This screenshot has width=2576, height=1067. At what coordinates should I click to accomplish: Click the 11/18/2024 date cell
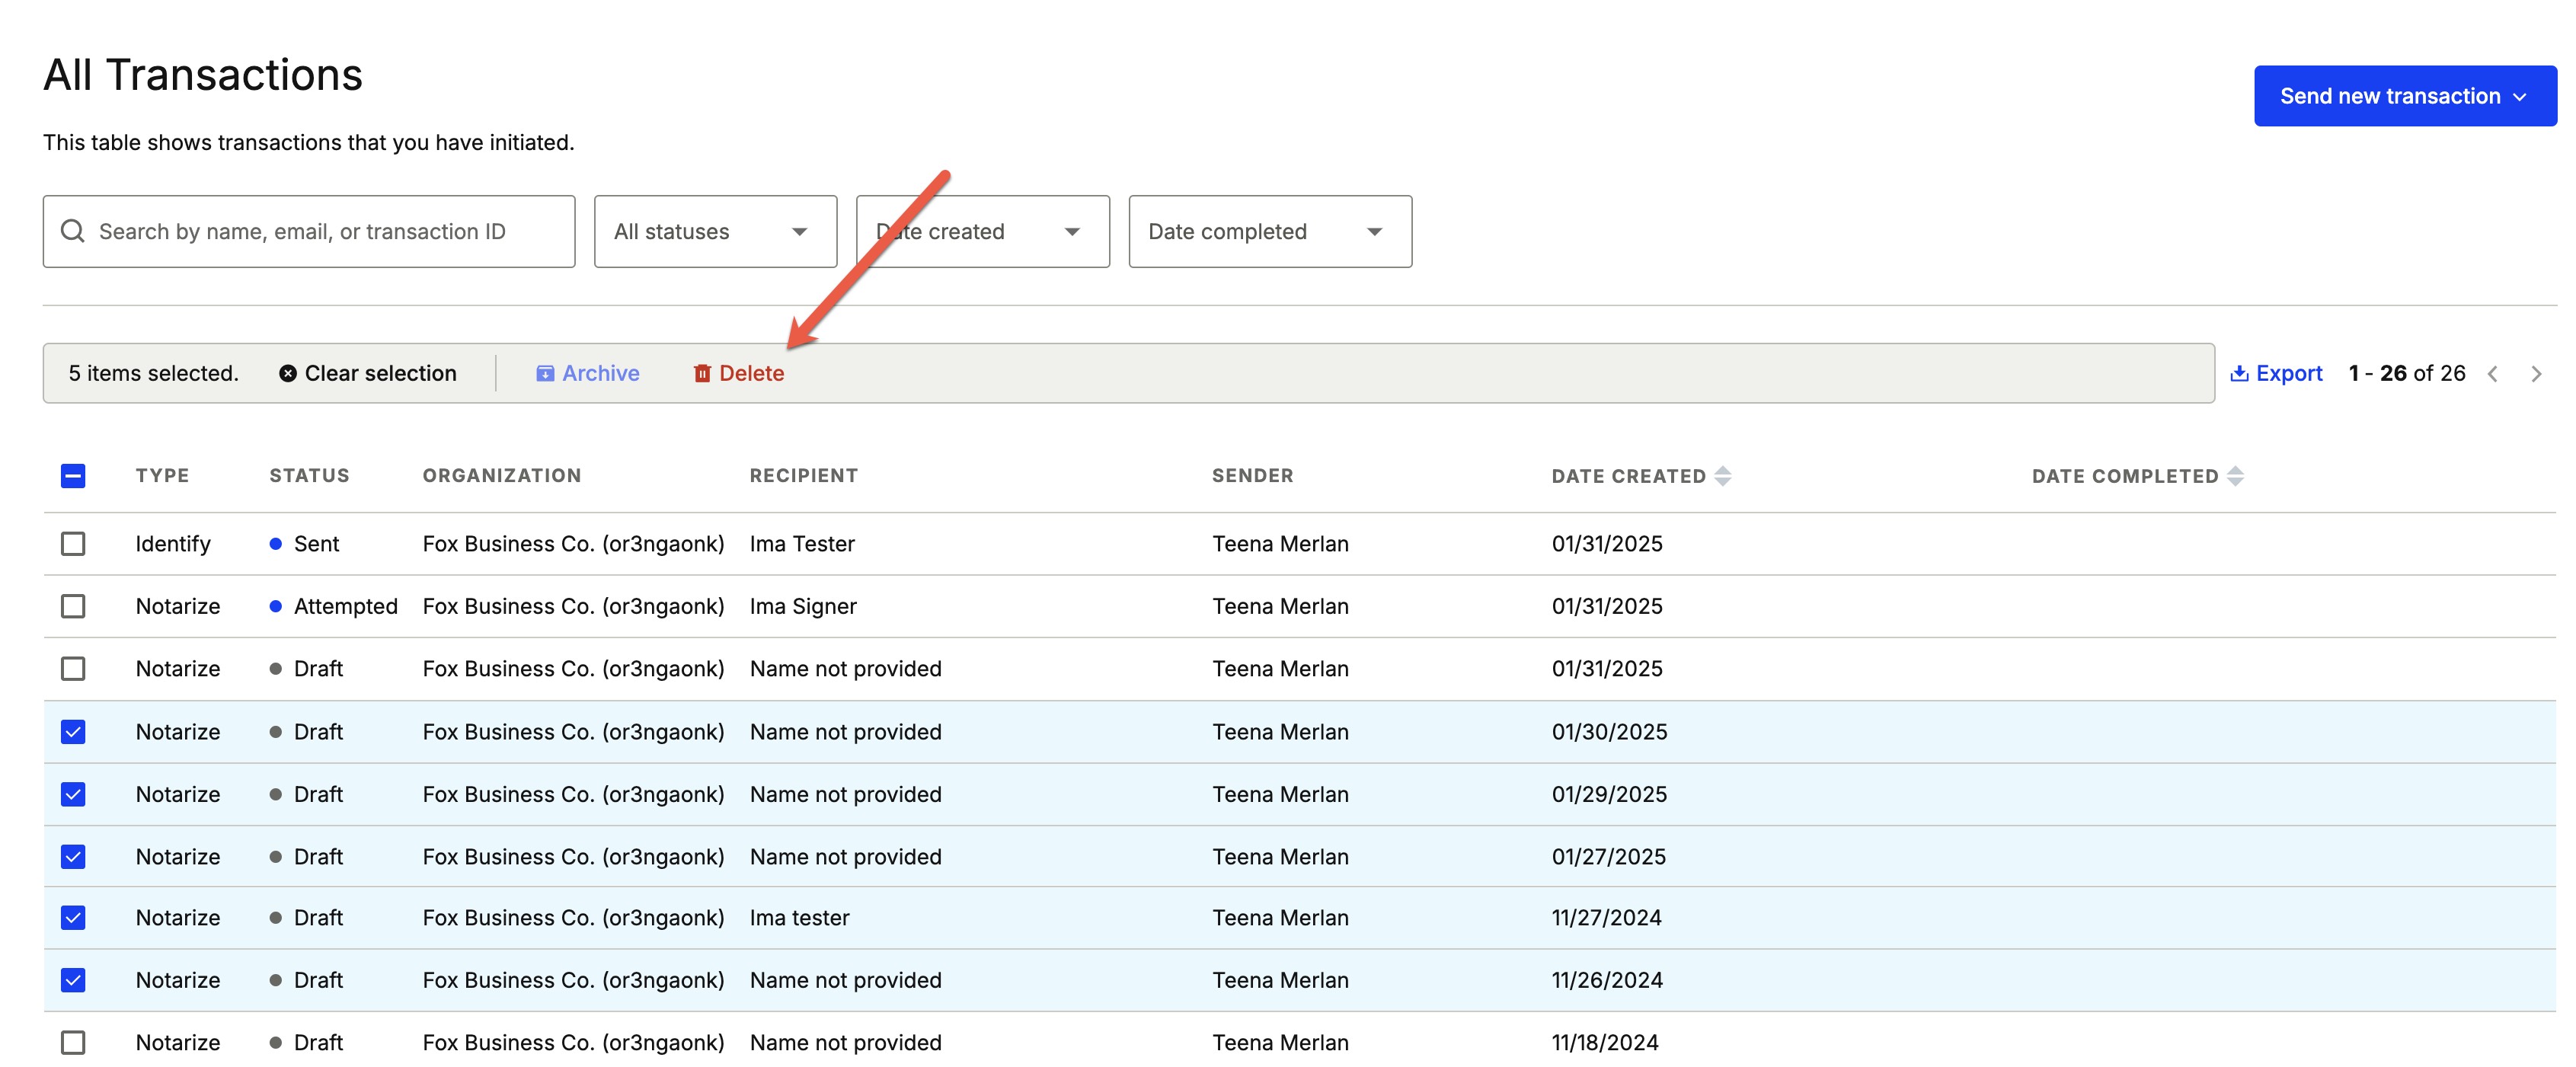click(1605, 1043)
